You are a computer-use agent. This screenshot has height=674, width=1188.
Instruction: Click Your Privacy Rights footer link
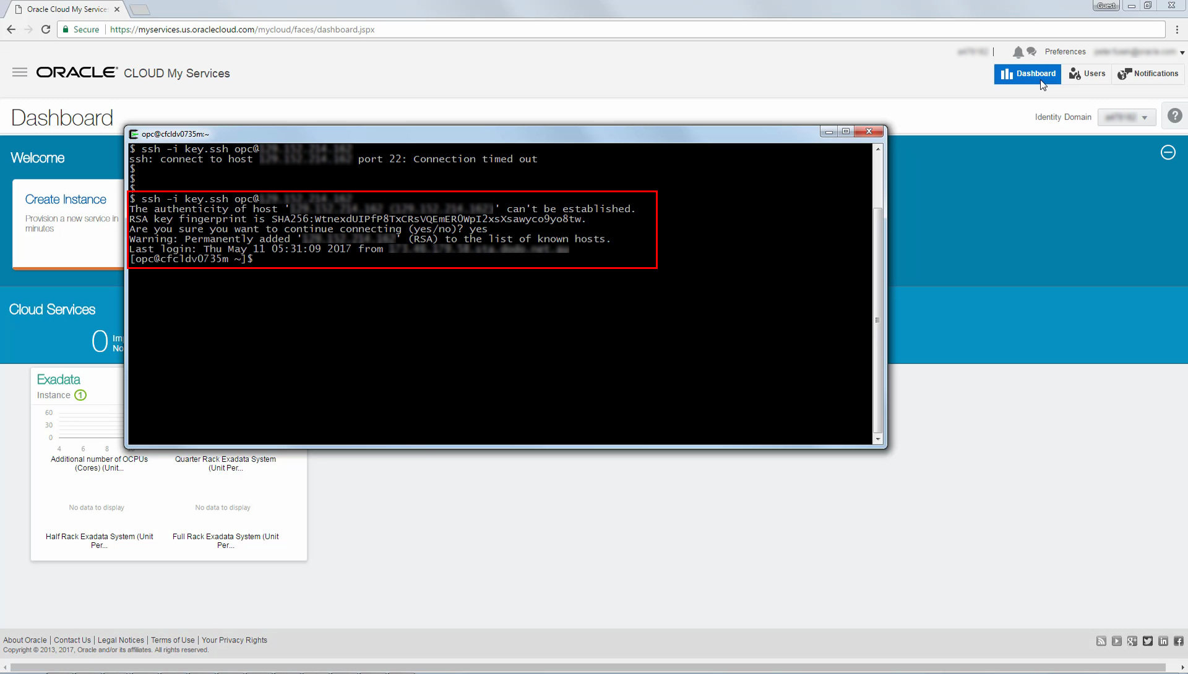click(x=234, y=640)
